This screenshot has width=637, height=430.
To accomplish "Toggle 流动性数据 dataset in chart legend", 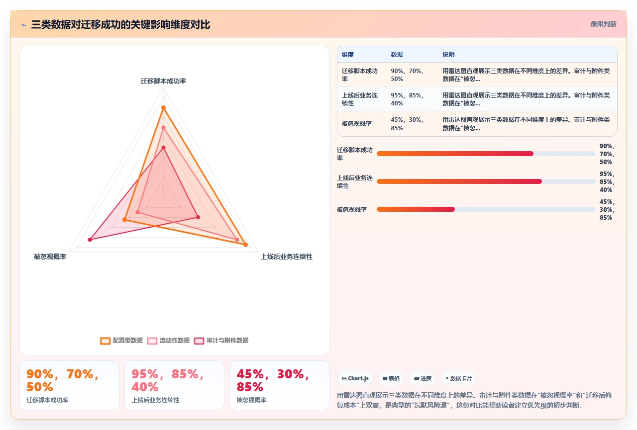I will coord(168,341).
